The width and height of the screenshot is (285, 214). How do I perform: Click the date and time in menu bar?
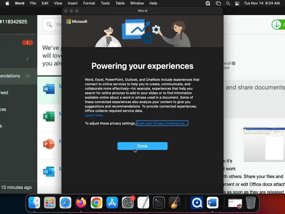(262, 3)
